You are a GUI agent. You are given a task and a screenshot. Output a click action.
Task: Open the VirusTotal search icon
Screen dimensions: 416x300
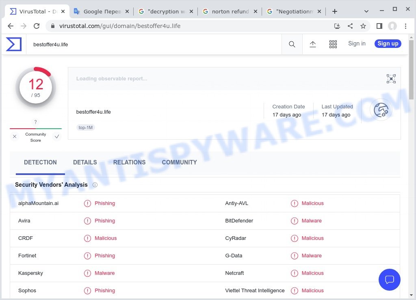tap(292, 44)
